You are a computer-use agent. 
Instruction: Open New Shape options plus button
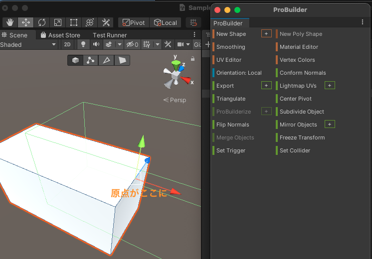click(x=266, y=34)
